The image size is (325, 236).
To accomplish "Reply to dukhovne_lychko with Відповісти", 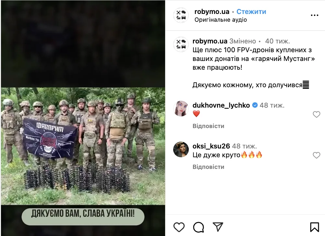I will [x=208, y=126].
